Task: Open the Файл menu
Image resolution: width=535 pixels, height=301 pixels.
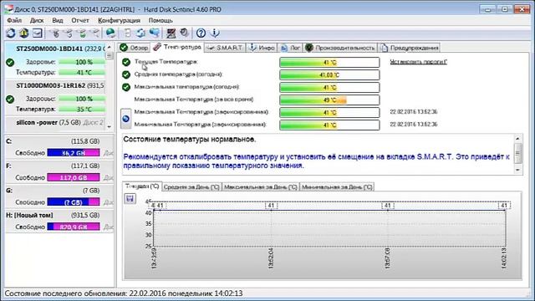Action: pos(14,20)
